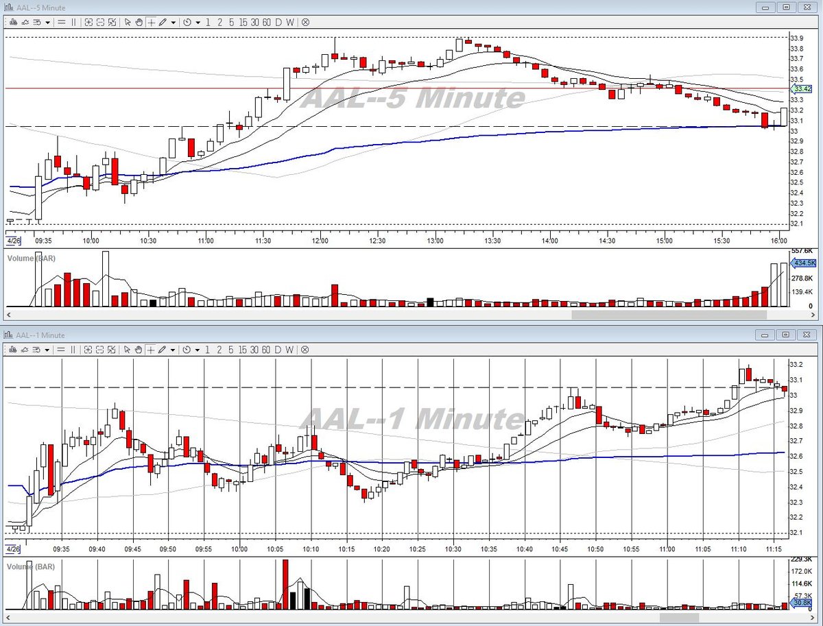
Task: Click the zoom out icon on 1 Minute toolbar
Action: coord(100,349)
